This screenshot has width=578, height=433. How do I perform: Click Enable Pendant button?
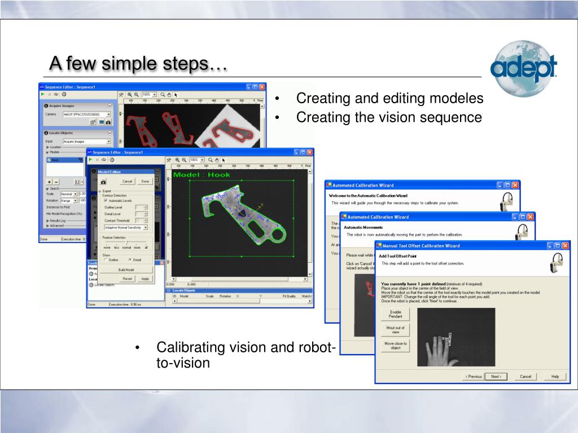395,314
